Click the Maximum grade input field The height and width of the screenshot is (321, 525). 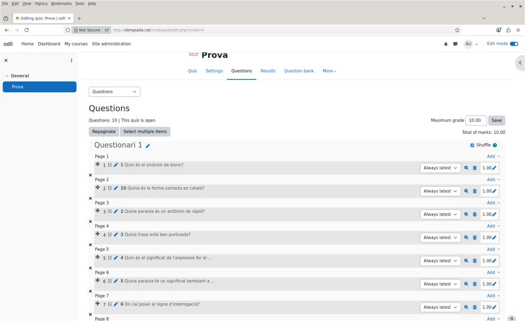pos(476,121)
